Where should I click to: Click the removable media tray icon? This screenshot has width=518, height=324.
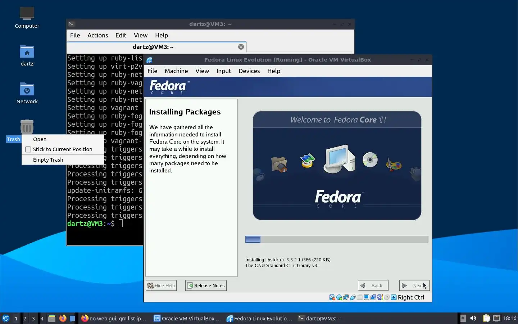click(463, 318)
